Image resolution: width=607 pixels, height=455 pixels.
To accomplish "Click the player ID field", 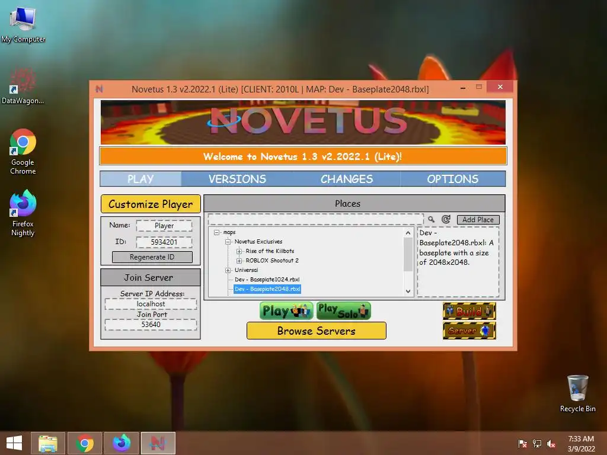I will [x=164, y=242].
